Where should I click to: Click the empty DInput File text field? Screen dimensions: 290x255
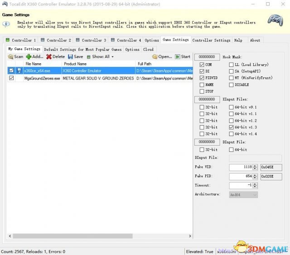pos(255,158)
